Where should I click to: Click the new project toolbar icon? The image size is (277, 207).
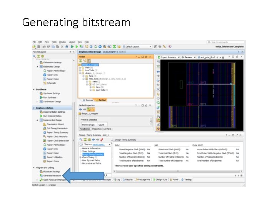[34, 47]
